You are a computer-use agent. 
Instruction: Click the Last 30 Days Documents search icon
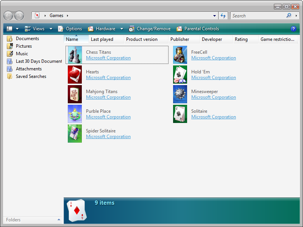(10, 61)
